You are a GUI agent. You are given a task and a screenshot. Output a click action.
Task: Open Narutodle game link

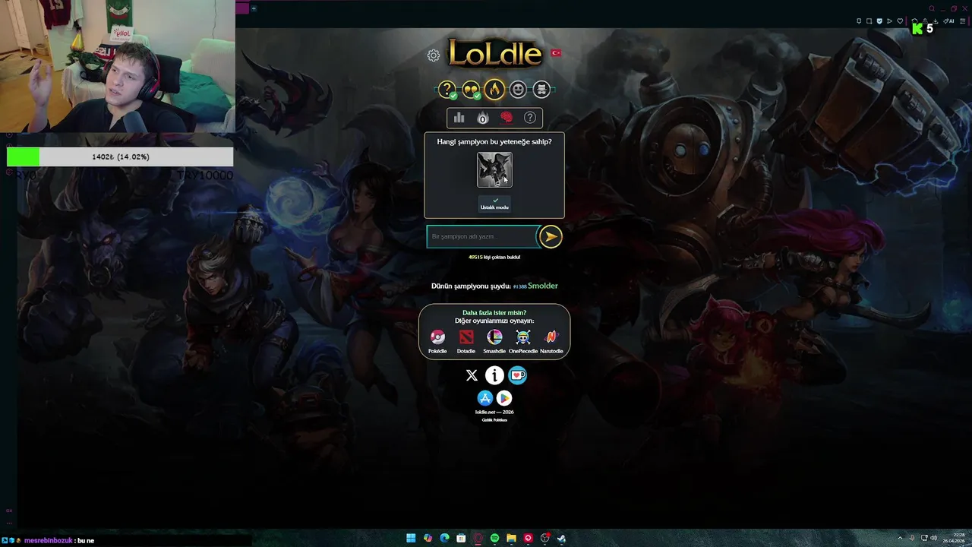click(x=551, y=340)
